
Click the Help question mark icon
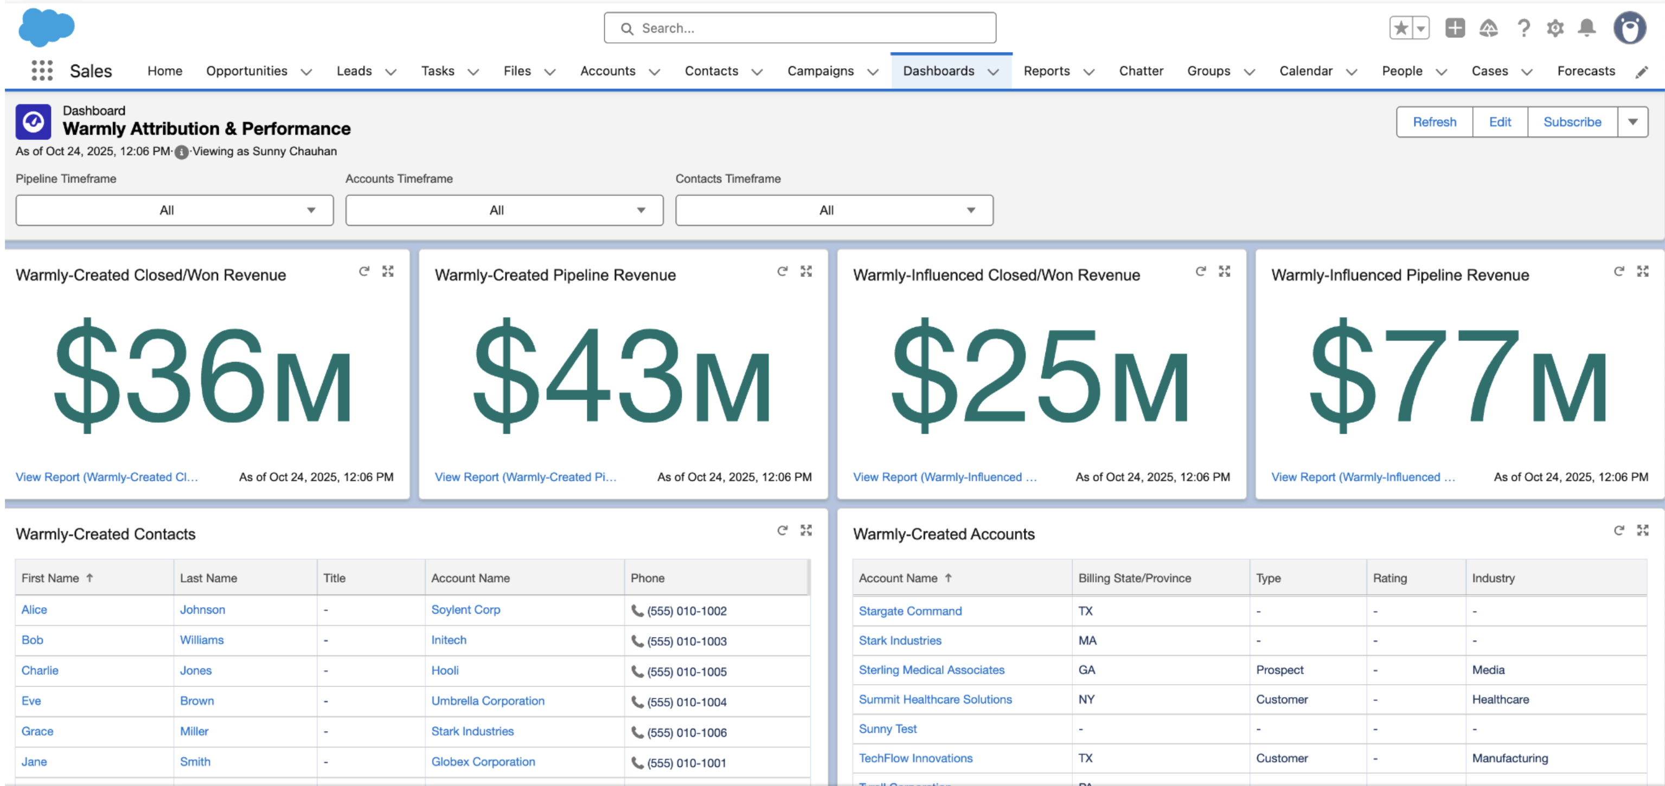[1523, 28]
